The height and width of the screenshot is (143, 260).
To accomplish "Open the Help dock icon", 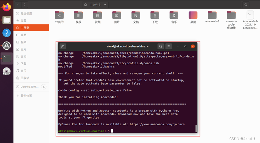I will click(x=7, y=33).
